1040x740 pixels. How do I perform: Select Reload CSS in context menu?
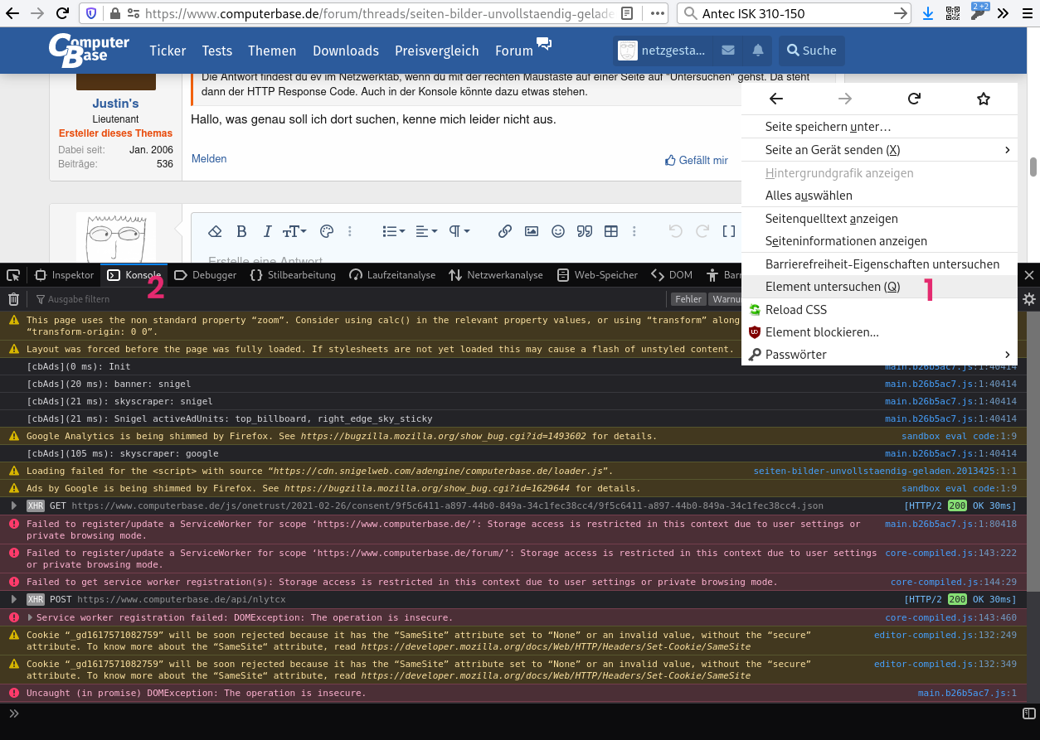click(879, 310)
